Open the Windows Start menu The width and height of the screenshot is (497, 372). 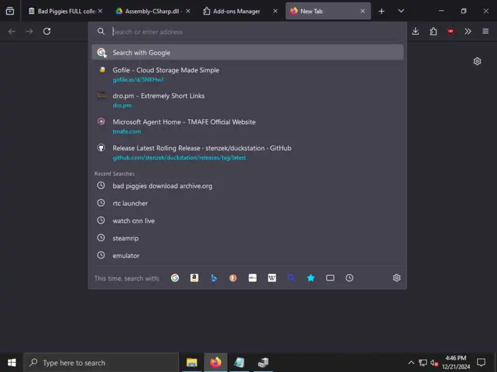click(12, 362)
